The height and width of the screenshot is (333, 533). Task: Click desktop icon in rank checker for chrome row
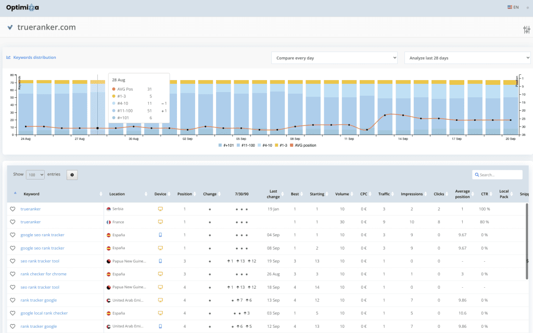[160, 274]
